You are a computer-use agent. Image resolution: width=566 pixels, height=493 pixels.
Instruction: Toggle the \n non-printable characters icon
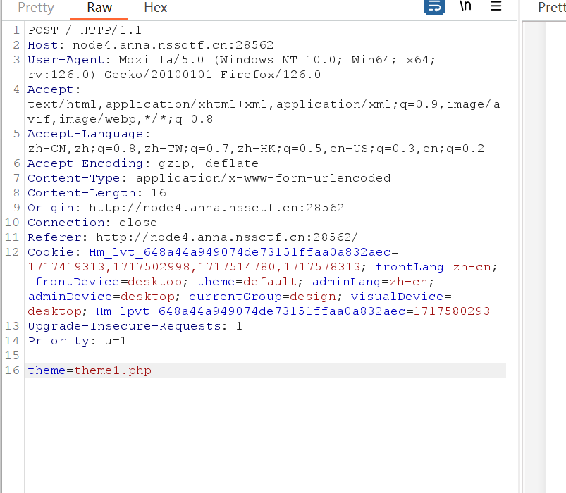click(x=465, y=6)
